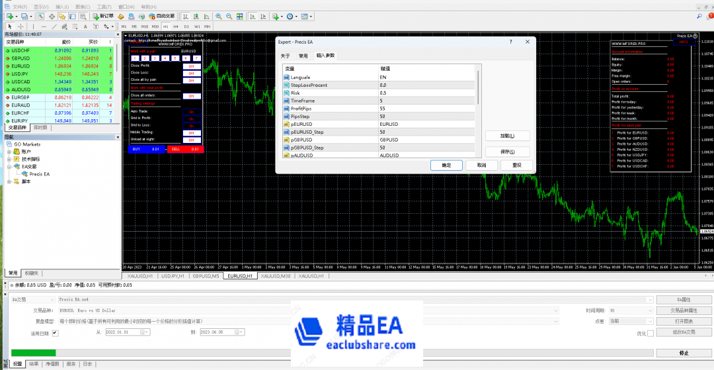This screenshot has height=370, width=714.
Task: Toggle the 适用日期 use date checkbox
Action: 55,333
